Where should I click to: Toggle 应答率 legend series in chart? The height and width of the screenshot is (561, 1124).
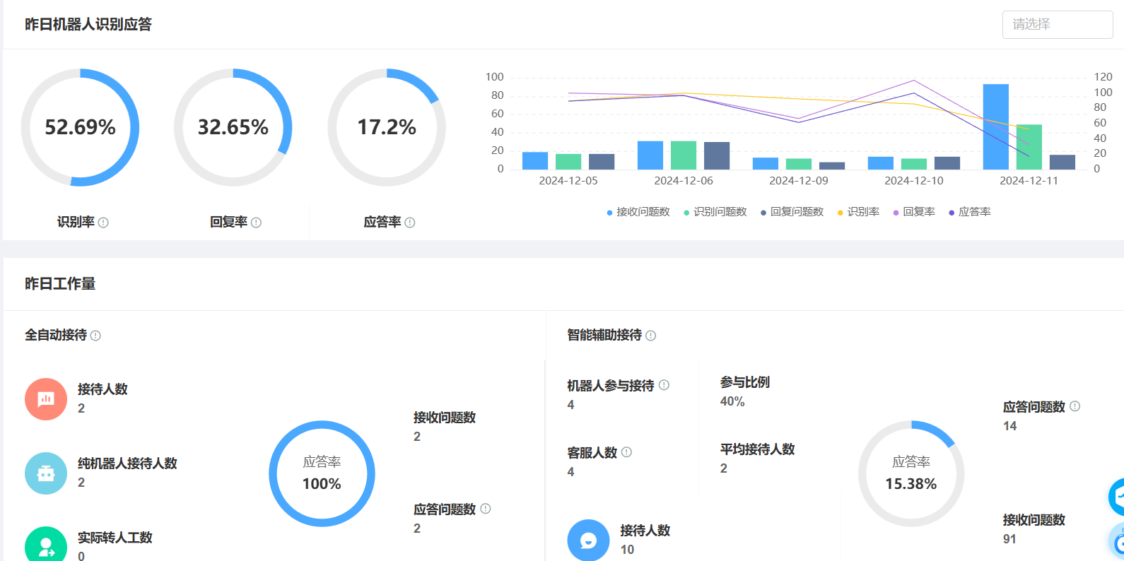pyautogui.click(x=970, y=212)
